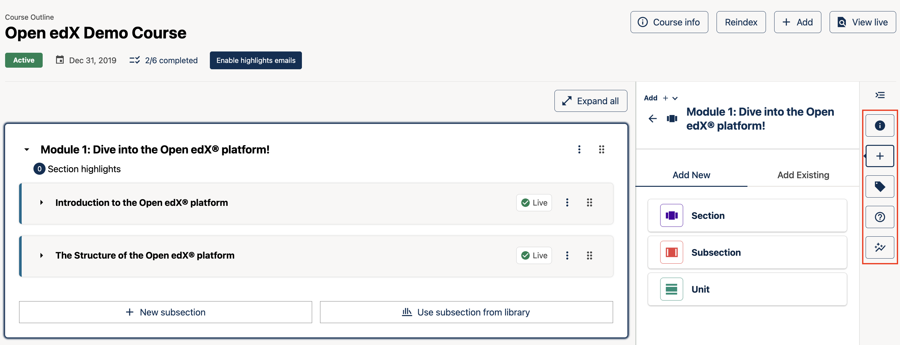Screen dimensions: 900x345
Task: Click the Module 1 drag handle
Action: click(601, 150)
